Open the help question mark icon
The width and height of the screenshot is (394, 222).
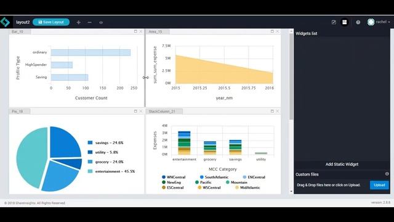click(358, 22)
